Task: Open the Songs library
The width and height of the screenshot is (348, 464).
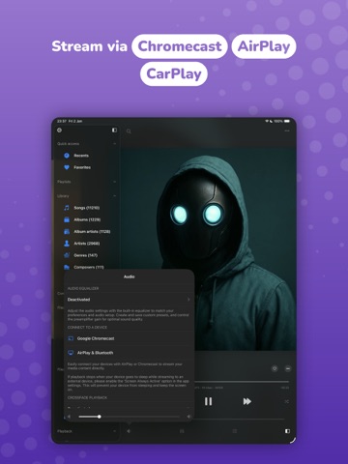Action: pos(82,208)
